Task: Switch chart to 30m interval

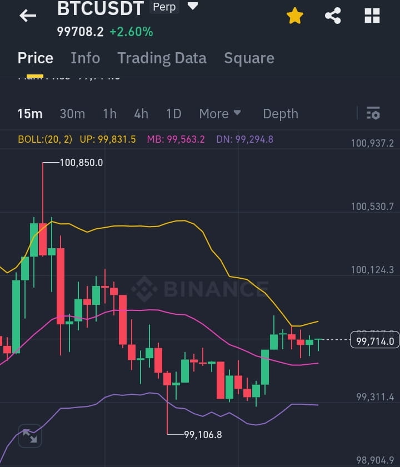Action: 72,114
